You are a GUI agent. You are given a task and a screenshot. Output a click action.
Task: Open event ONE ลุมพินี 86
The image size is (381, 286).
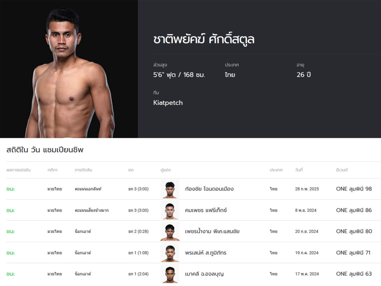(x=354, y=210)
